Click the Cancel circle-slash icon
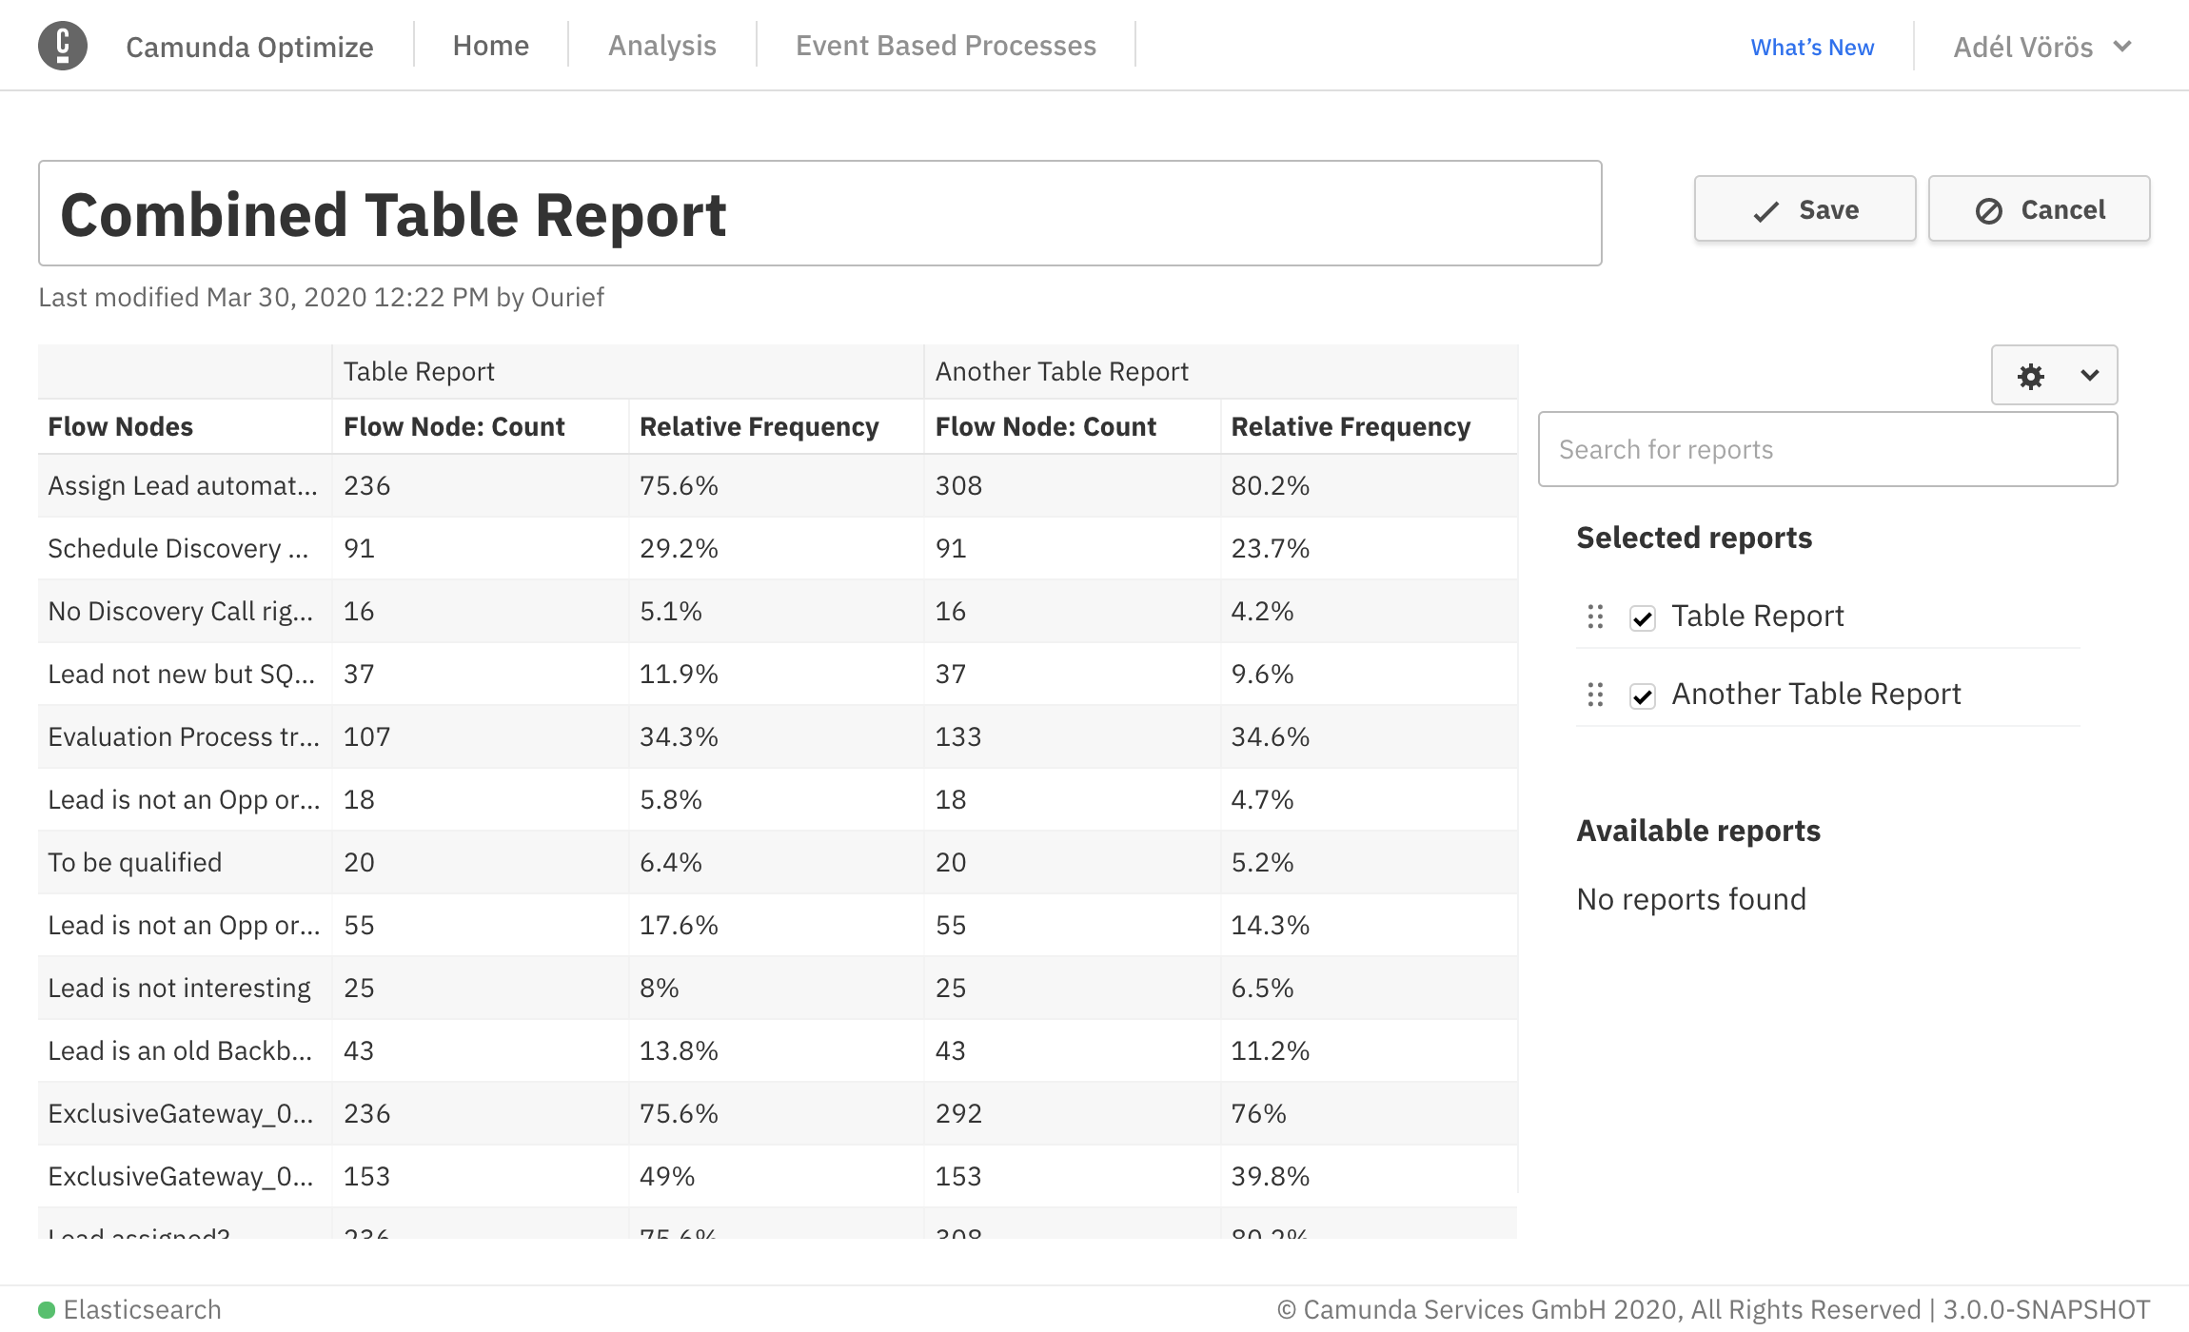The height and width of the screenshot is (1332, 2189). [1988, 211]
